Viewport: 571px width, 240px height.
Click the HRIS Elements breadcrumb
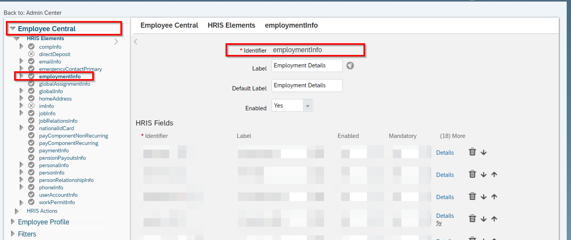click(x=231, y=25)
